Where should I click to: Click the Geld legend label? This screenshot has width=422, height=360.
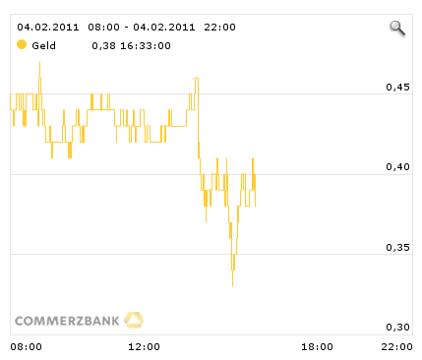(43, 45)
